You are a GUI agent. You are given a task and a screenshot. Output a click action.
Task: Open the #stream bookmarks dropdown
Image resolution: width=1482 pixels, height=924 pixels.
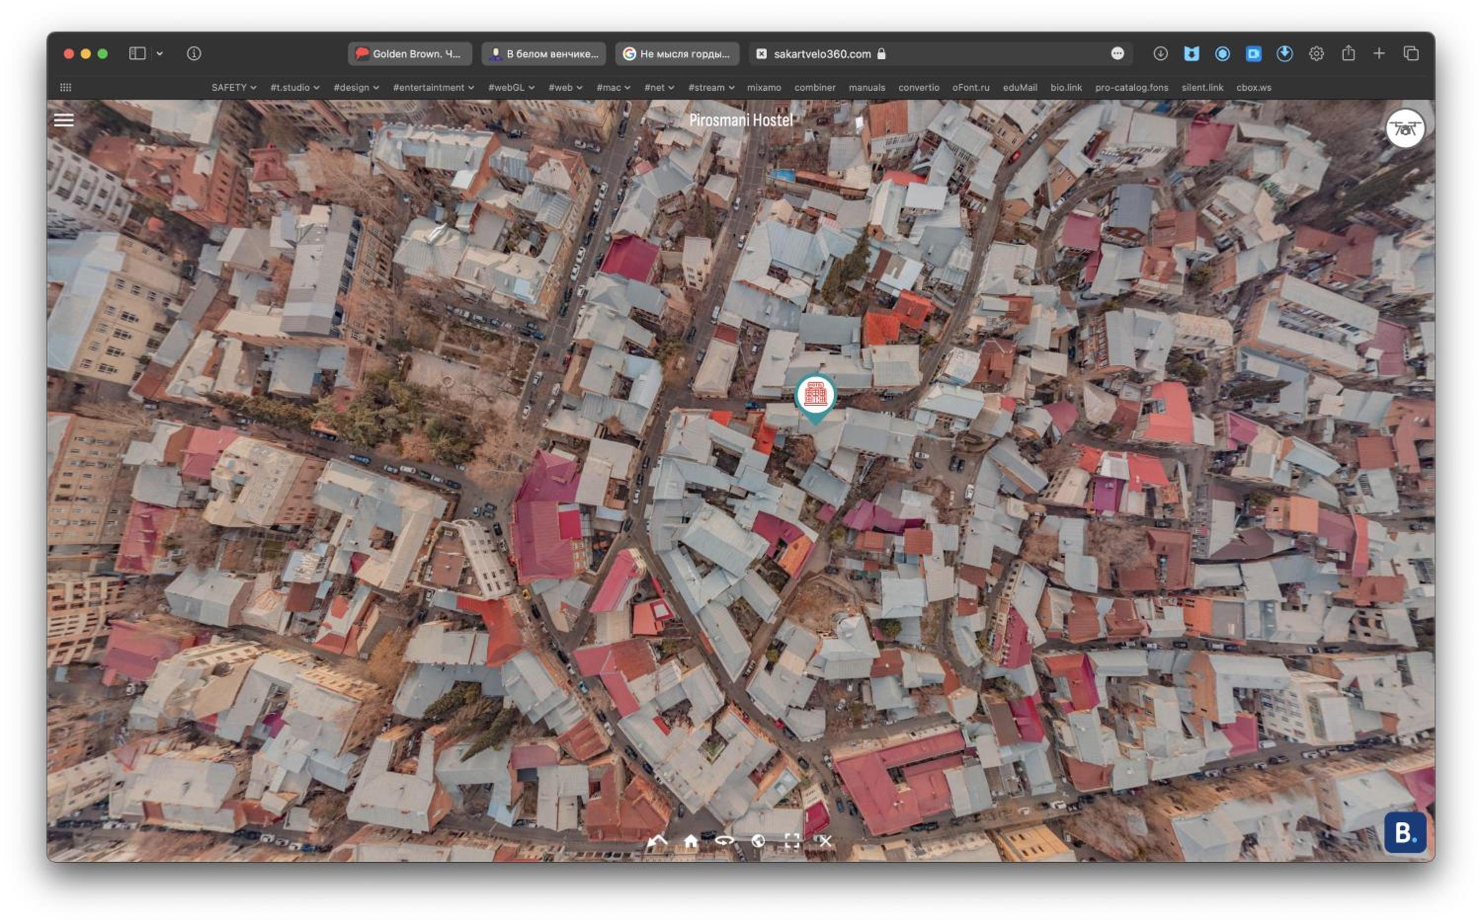tap(711, 87)
